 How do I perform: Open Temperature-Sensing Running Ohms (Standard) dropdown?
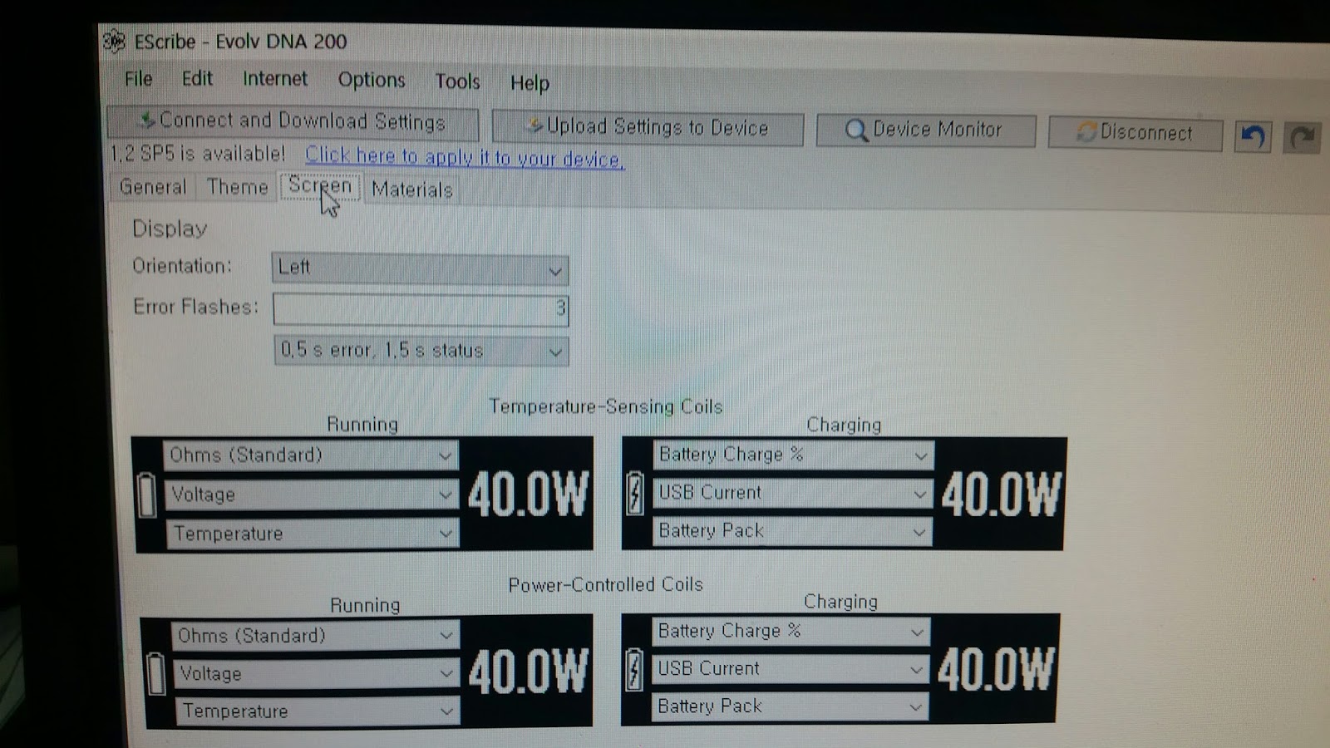310,455
